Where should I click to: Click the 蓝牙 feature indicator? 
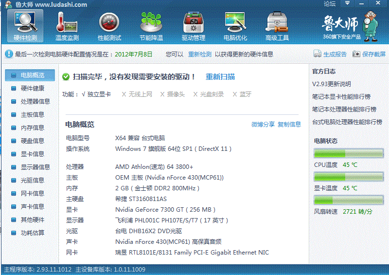(242, 94)
